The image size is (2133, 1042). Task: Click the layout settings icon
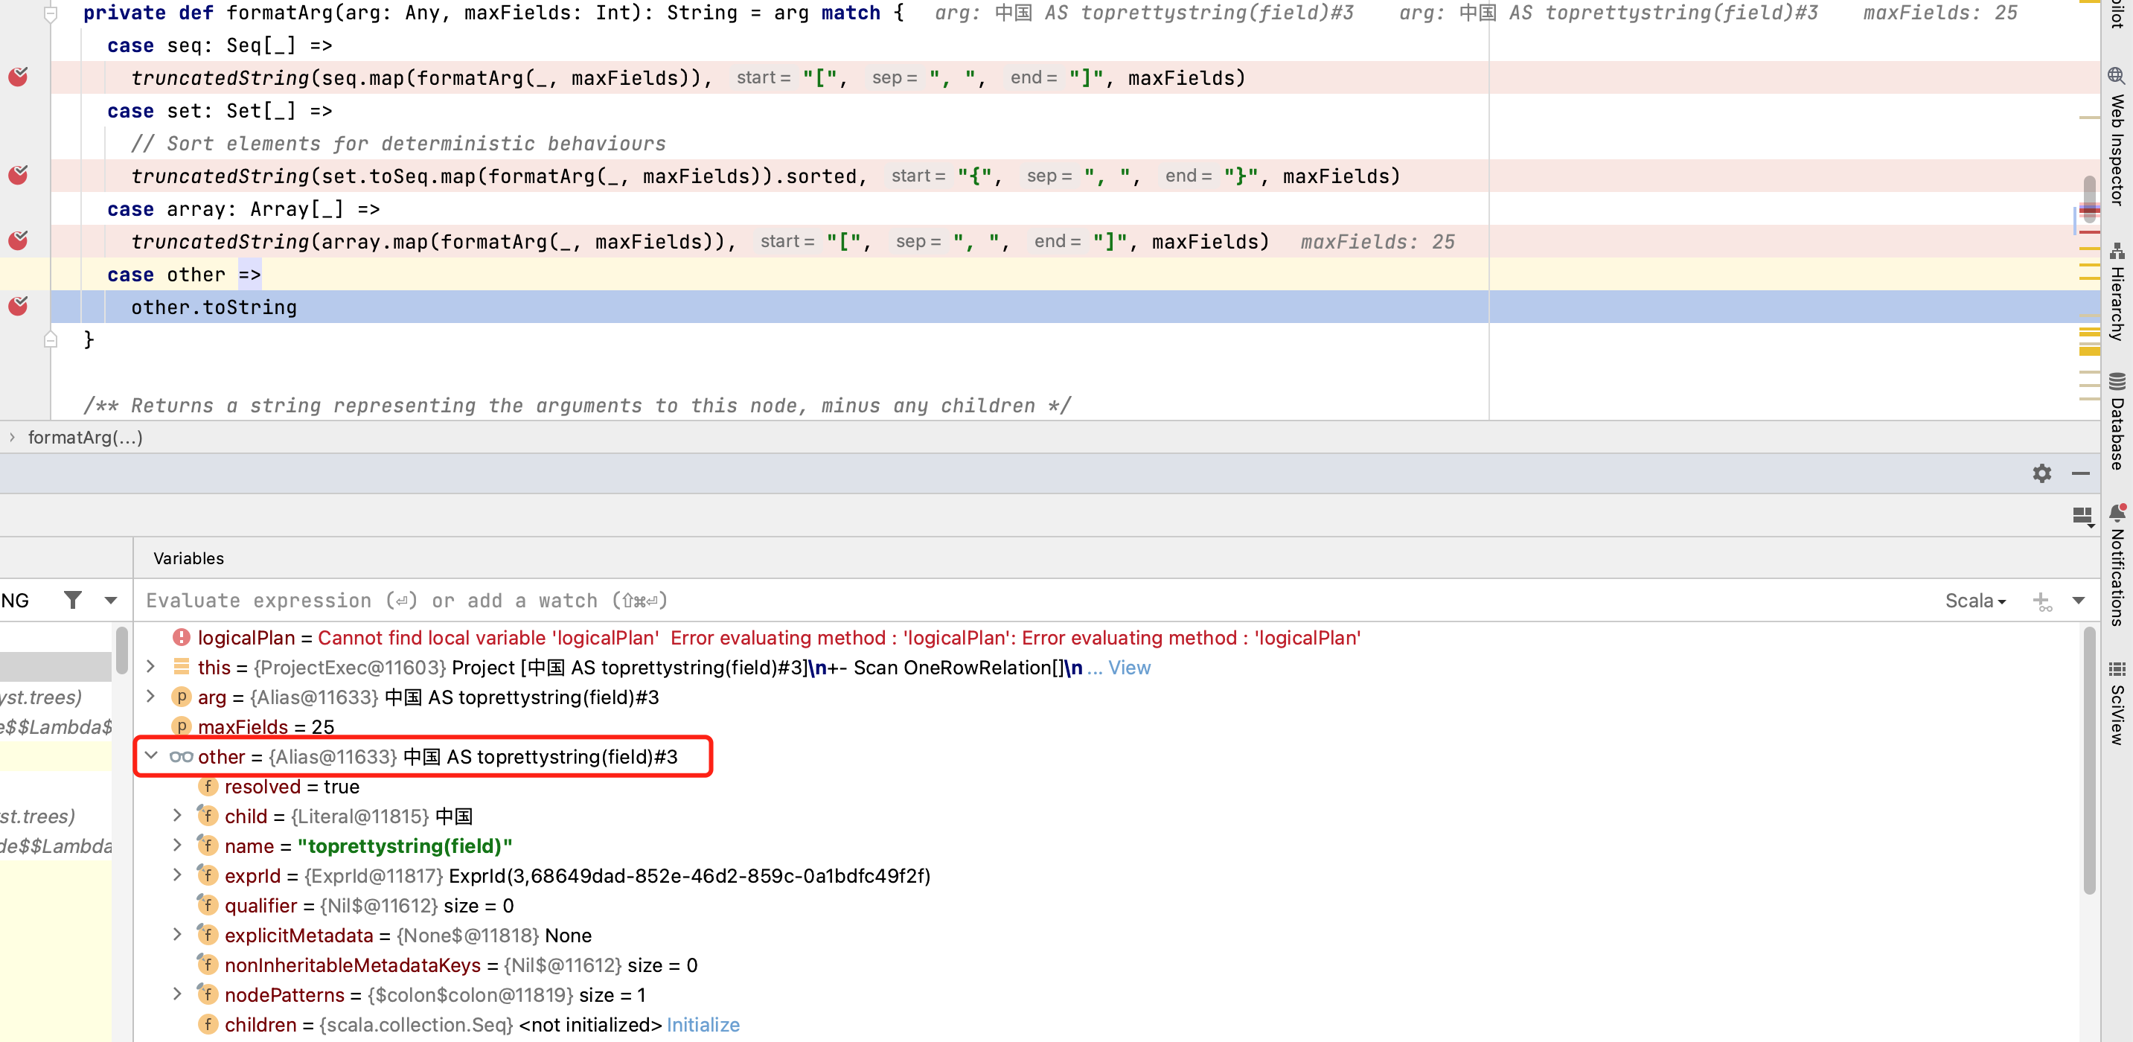(x=2082, y=516)
